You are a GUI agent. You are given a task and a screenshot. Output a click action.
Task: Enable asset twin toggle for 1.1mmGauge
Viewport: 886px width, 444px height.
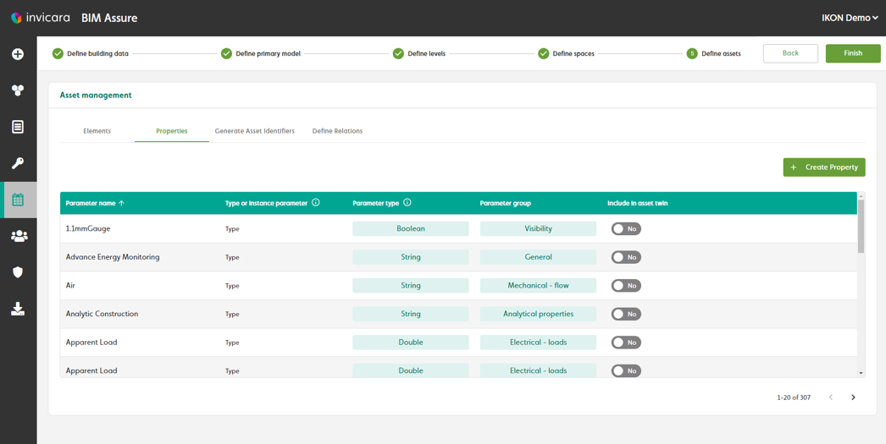click(x=626, y=229)
